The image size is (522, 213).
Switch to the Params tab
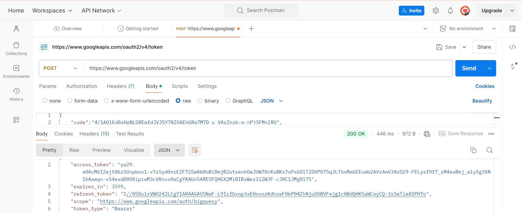(x=48, y=86)
